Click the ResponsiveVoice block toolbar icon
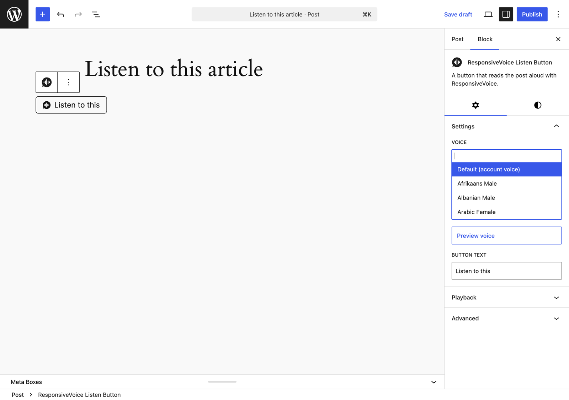This screenshot has width=569, height=400. pos(47,82)
